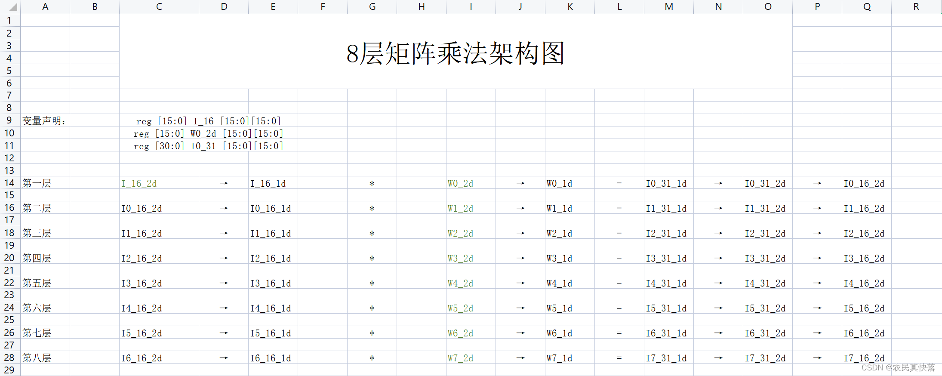Viewport: 942px width, 376px height.
Task: Click the I7_16_2d cell
Action: (864, 358)
